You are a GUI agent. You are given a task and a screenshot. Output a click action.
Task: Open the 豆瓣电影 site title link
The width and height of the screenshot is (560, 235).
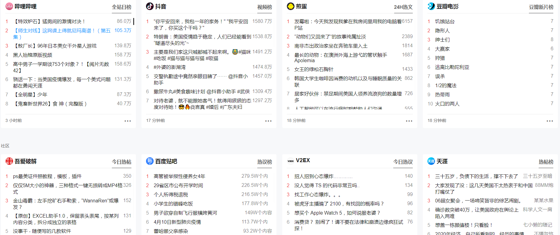[448, 6]
